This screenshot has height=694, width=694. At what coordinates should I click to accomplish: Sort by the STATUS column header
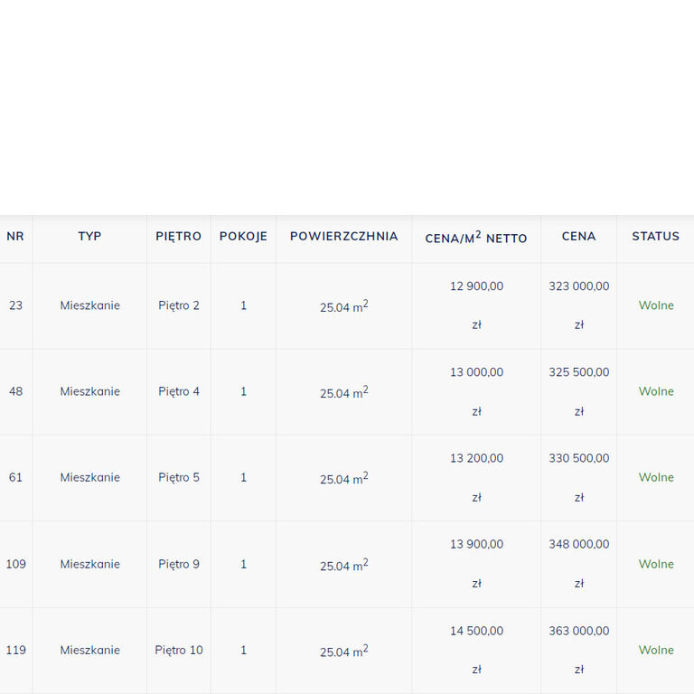[655, 237]
